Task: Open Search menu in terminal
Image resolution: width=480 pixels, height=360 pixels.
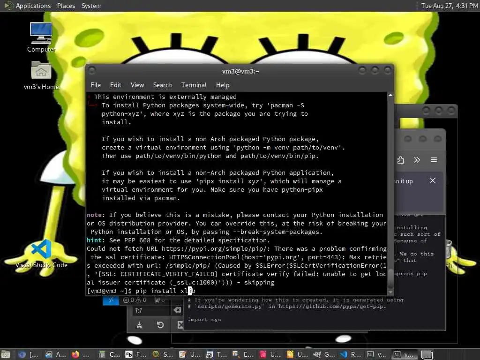Action: point(162,85)
